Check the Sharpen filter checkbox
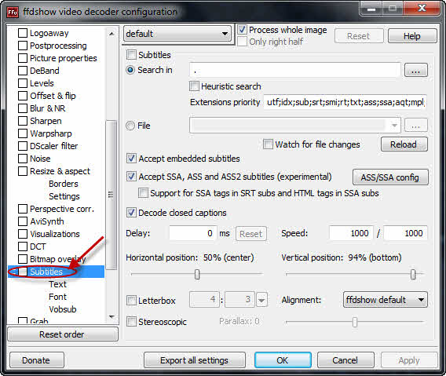This screenshot has width=446, height=376. [23, 121]
